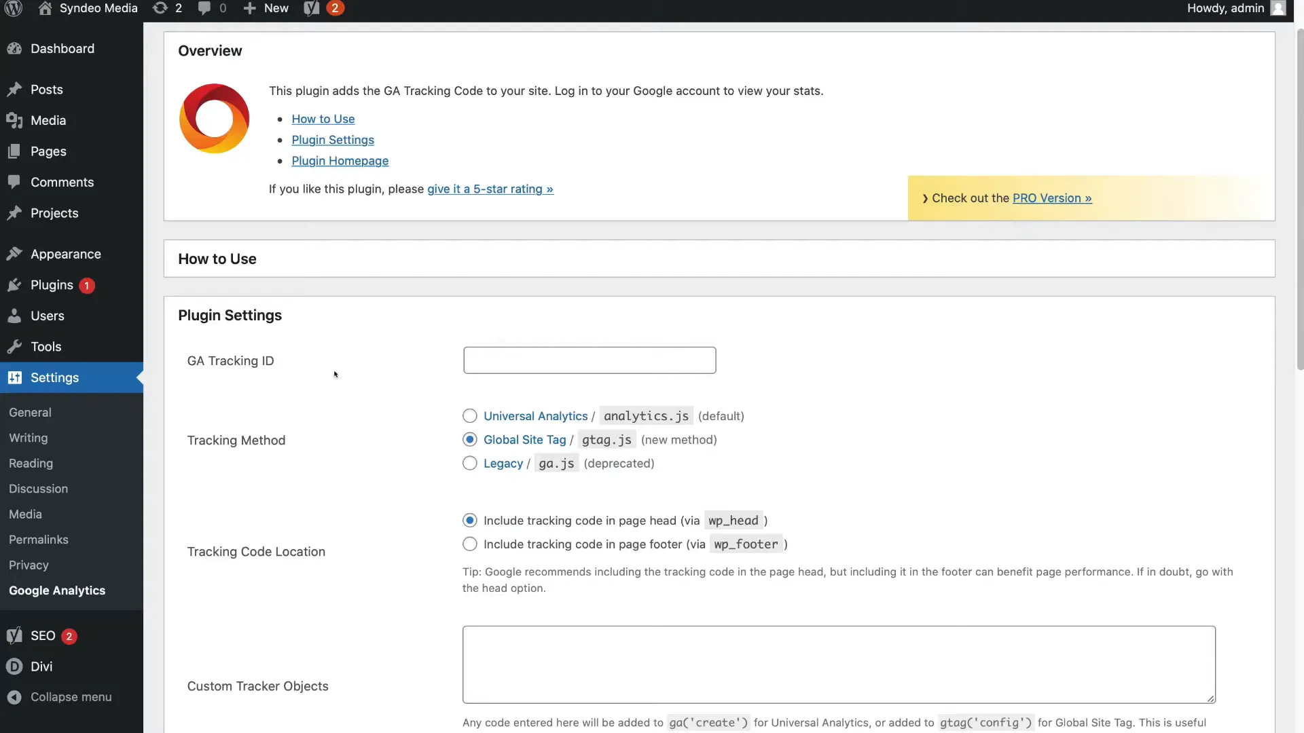Follow the How to Use link
Image resolution: width=1304 pixels, height=733 pixels.
323,119
